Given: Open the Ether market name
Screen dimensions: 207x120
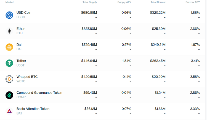Looking at the screenshot, I should click(21, 29).
